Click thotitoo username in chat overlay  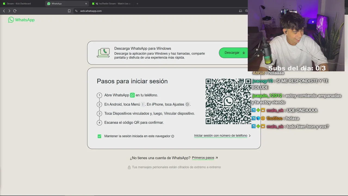point(274,118)
